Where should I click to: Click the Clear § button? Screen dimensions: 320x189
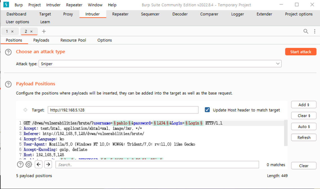click(x=304, y=116)
